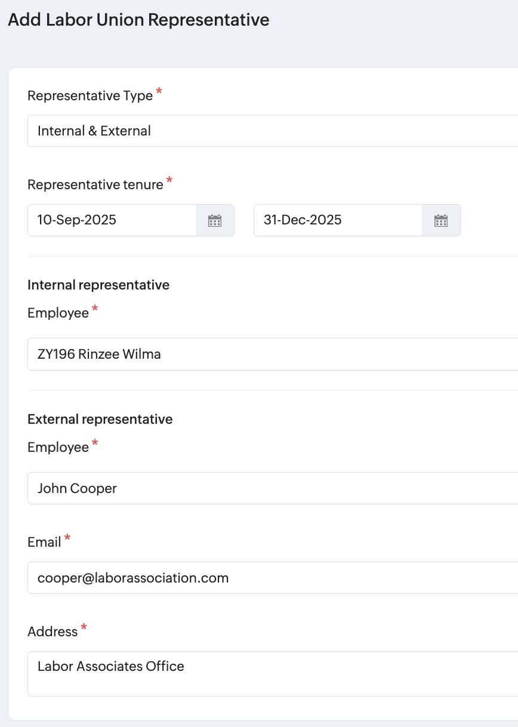Click the Address field label
The width and height of the screenshot is (518, 727).
click(53, 631)
